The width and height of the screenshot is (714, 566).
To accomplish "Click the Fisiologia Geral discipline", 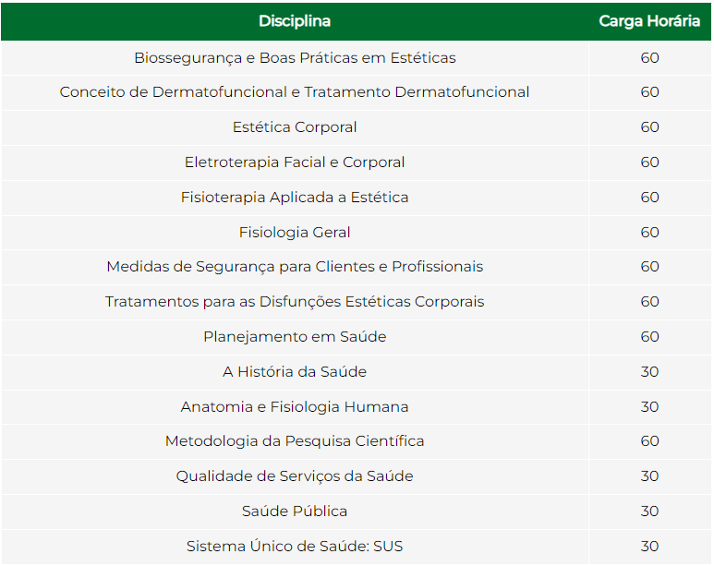I will coord(295,233).
